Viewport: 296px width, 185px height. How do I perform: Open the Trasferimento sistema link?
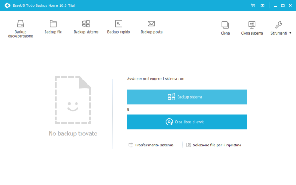tap(151, 145)
